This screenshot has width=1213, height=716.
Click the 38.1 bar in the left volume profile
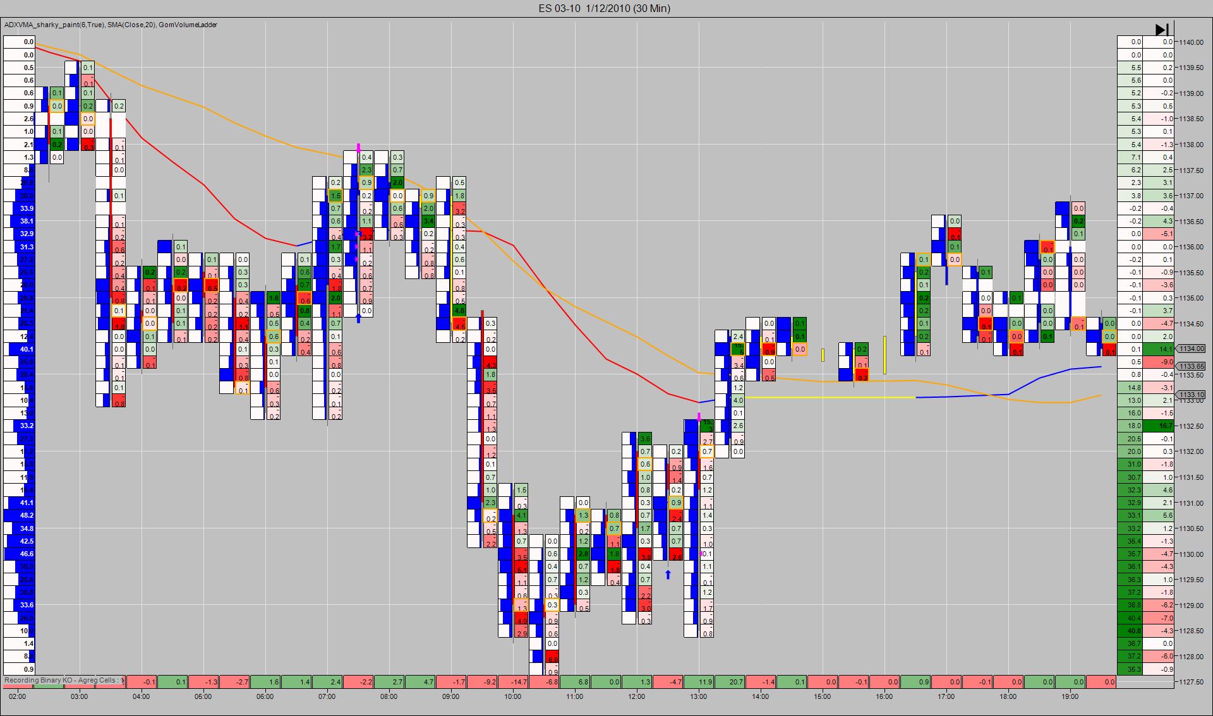(x=20, y=221)
